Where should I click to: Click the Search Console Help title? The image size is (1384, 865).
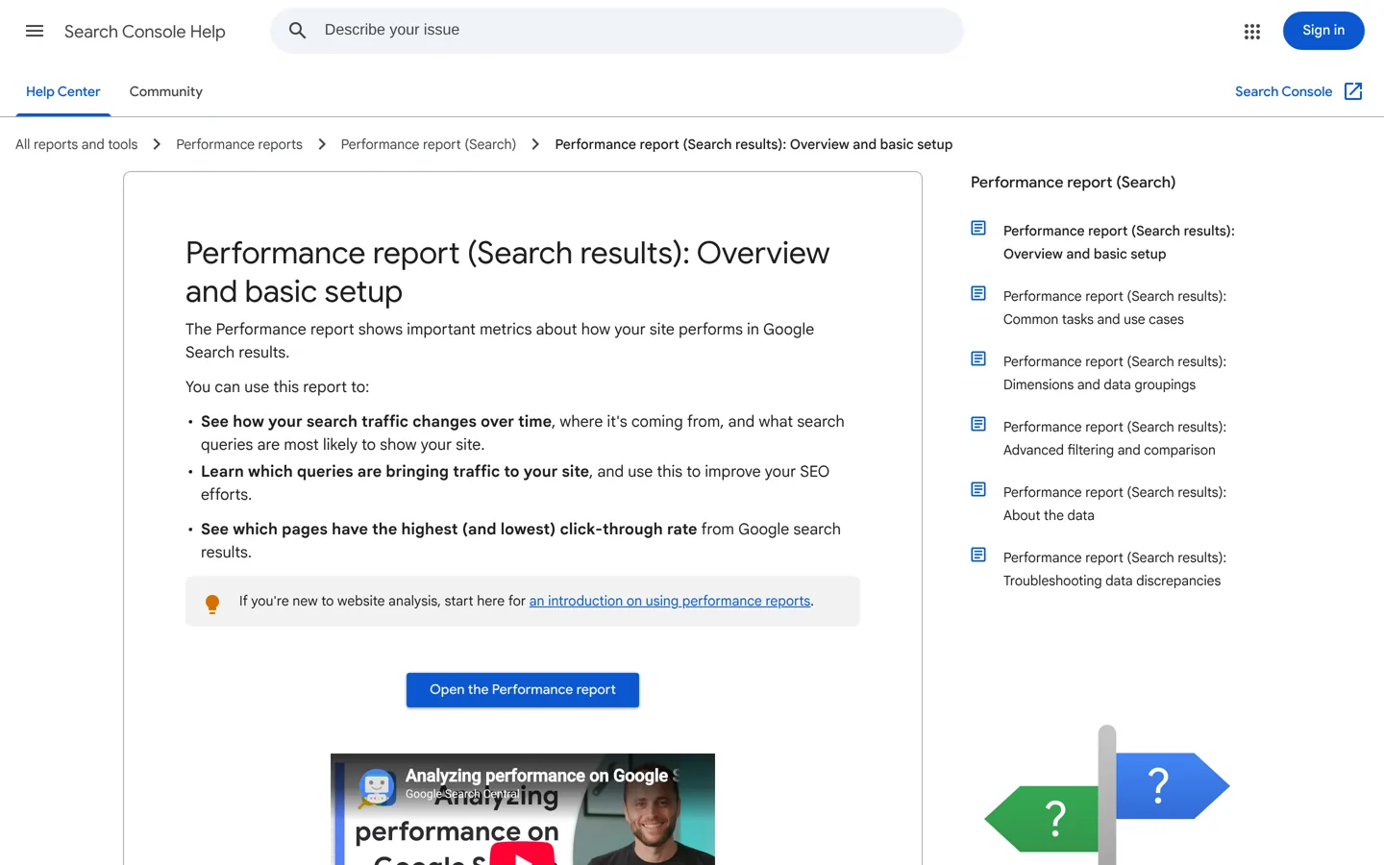pos(145,32)
